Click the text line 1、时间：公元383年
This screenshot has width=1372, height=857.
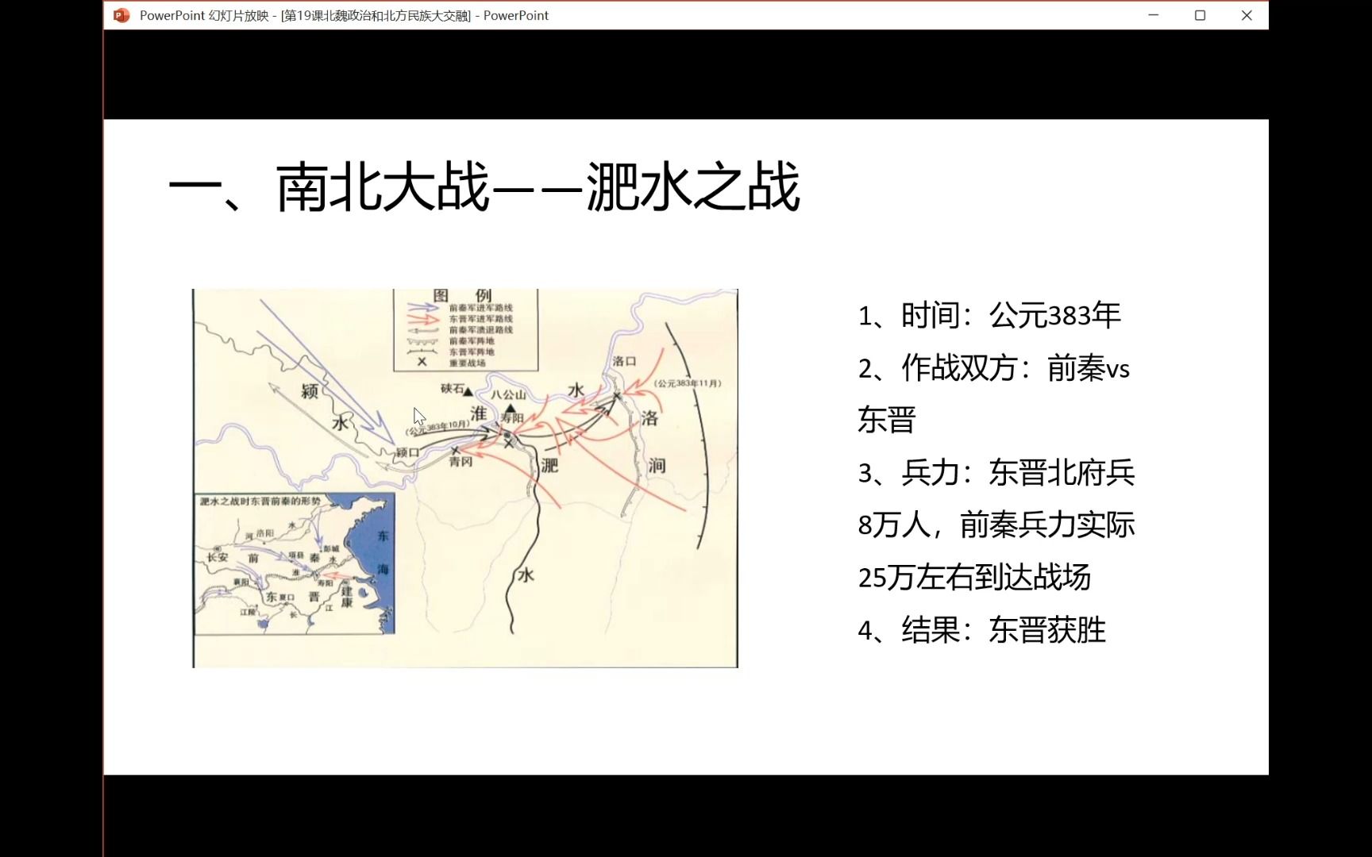pyautogui.click(x=989, y=315)
